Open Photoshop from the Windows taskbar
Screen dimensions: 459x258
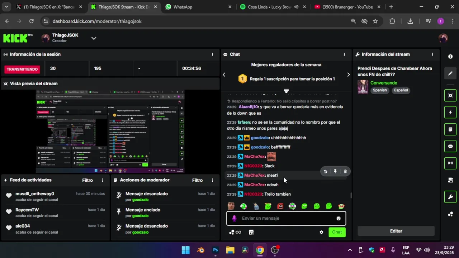215,250
